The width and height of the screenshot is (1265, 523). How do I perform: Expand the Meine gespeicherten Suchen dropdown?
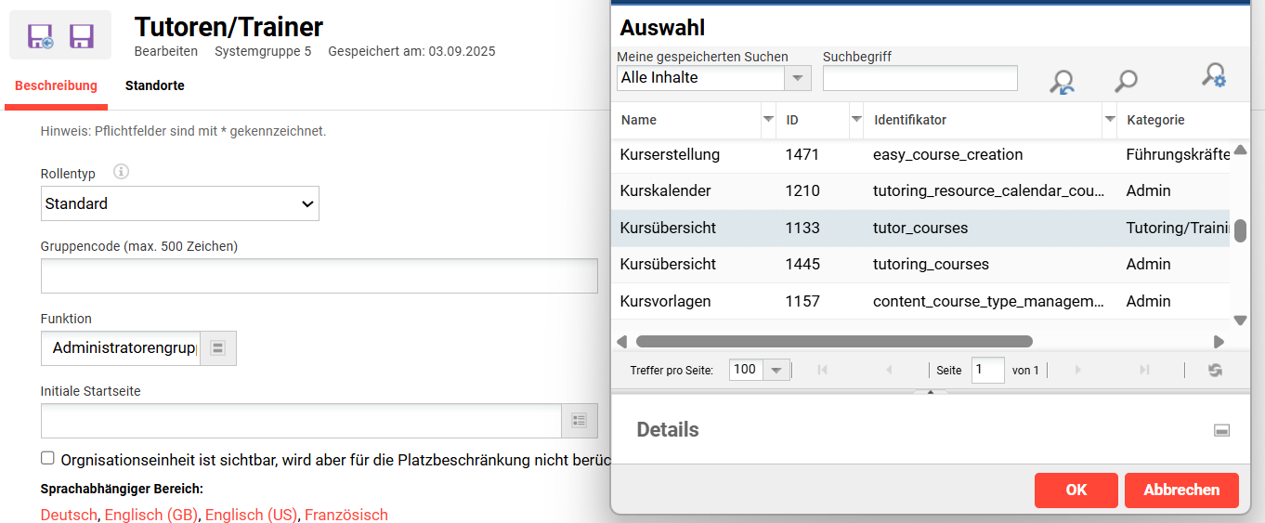(x=798, y=78)
